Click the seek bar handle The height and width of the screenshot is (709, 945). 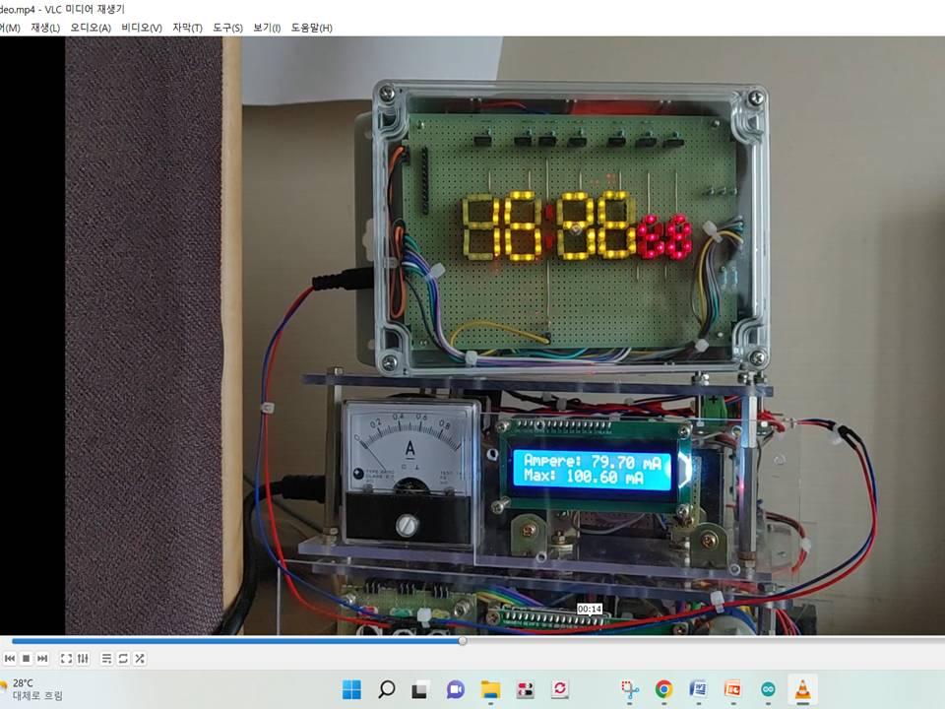[x=463, y=641]
